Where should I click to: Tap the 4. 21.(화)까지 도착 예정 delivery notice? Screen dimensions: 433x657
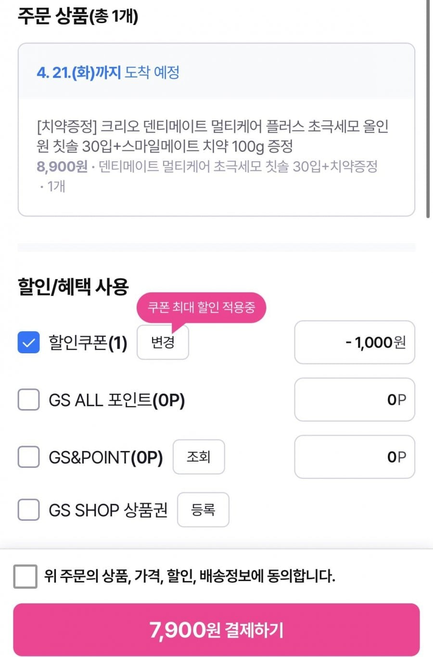tap(108, 73)
